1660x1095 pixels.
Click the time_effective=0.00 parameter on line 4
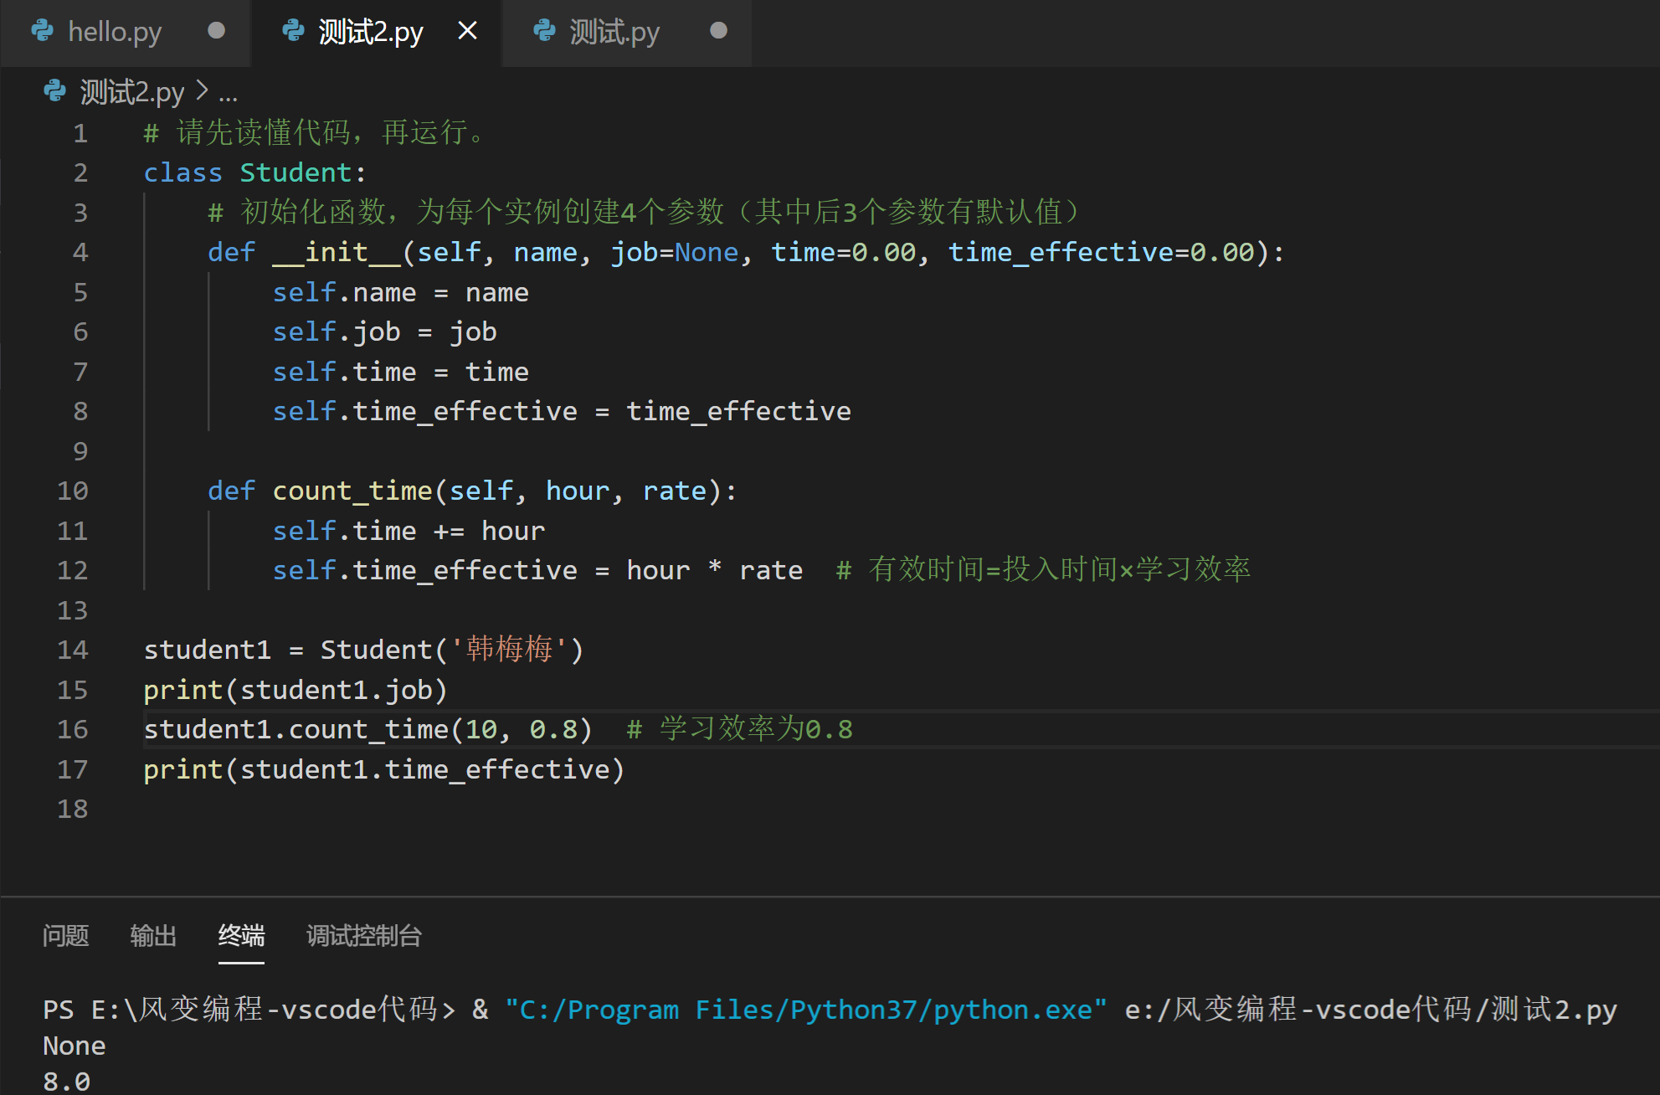[x=1102, y=252]
